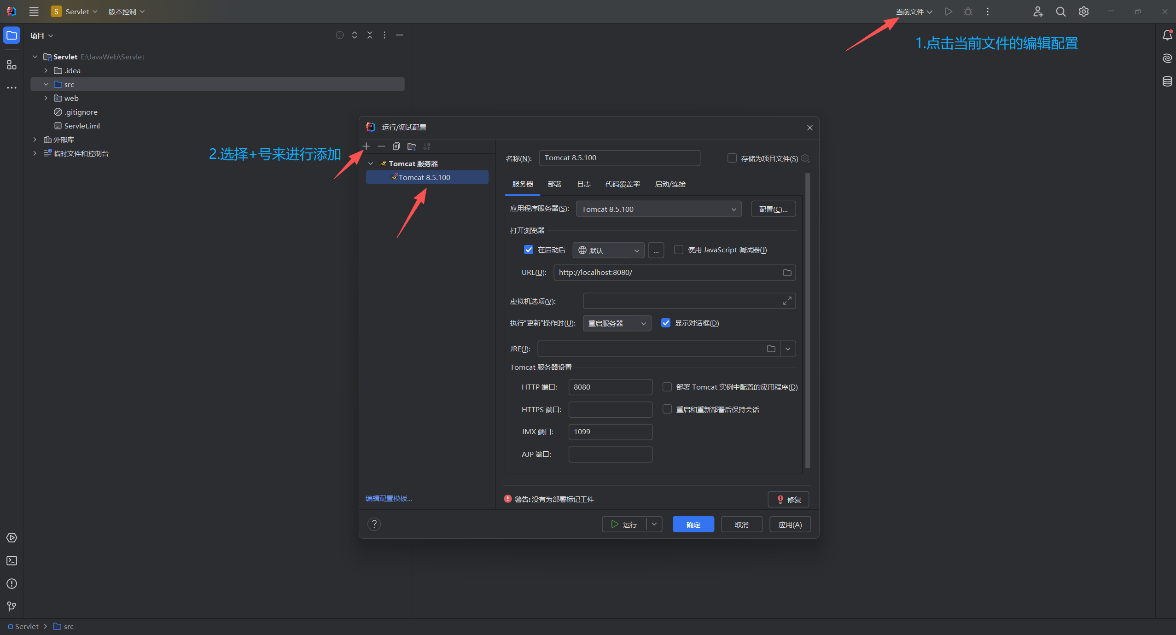Open the Git version control tool icon
Viewport: 1176px width, 635px height.
12,606
